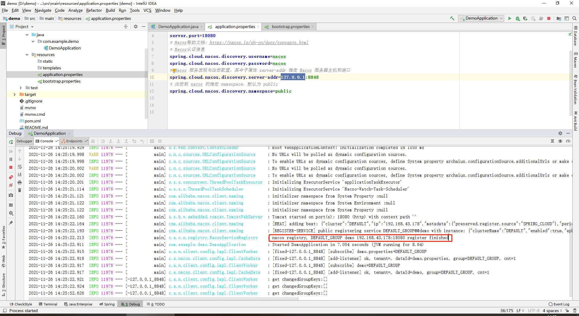Open Search Everywhere magnifier
The image size is (579, 316).
pyautogui.click(x=574, y=18)
